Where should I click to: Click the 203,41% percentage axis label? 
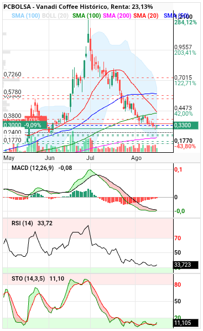click(185, 53)
